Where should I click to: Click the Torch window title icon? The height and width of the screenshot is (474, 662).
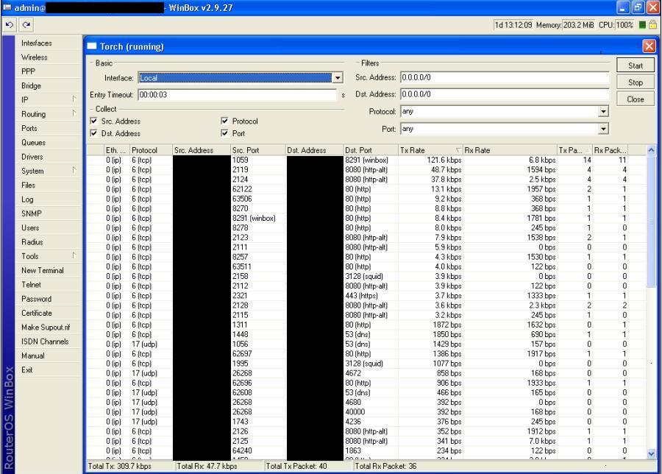pos(92,46)
